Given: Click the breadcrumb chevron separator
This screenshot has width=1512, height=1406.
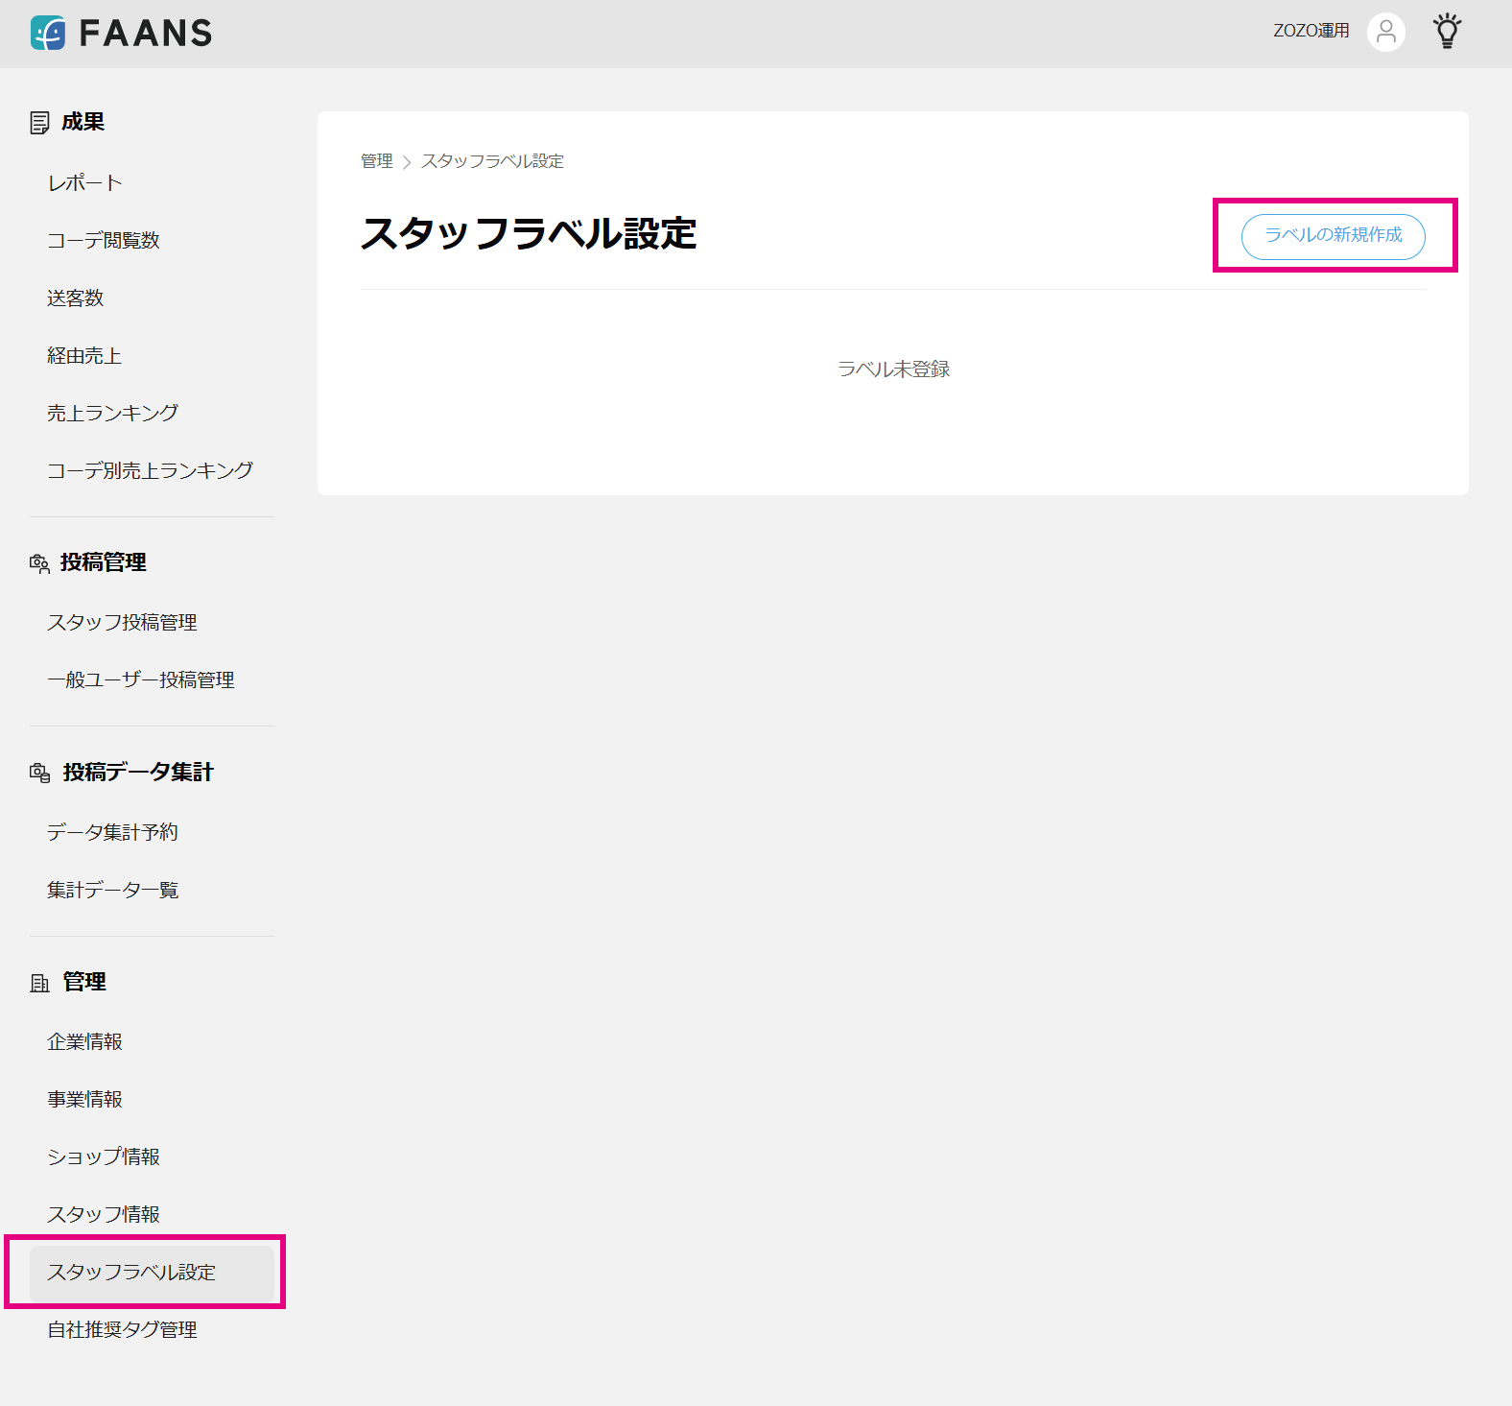Looking at the screenshot, I should pyautogui.click(x=407, y=162).
